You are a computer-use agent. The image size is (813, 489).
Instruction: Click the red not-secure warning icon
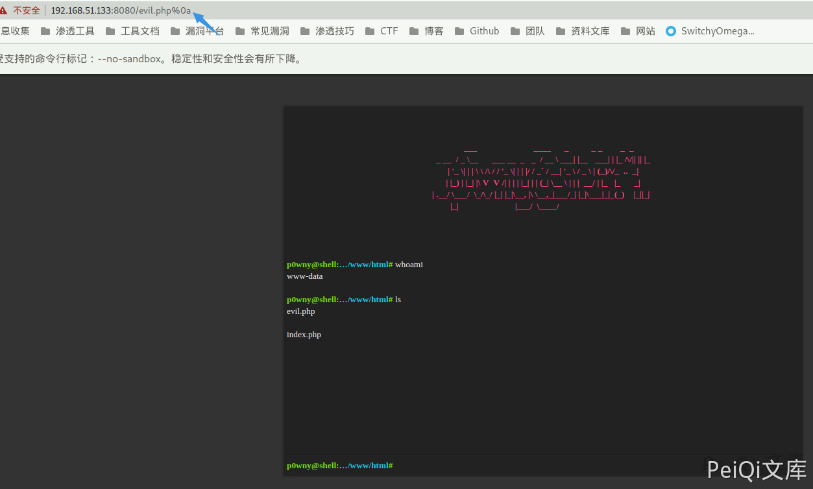coord(5,10)
